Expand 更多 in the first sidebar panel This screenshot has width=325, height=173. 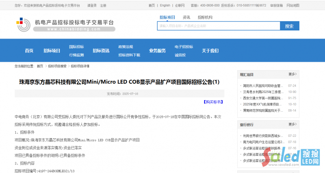(292, 74)
